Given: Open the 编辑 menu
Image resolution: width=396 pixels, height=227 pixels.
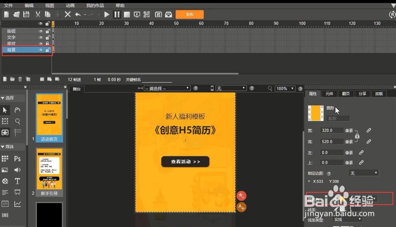Looking at the screenshot, I should tap(29, 6).
